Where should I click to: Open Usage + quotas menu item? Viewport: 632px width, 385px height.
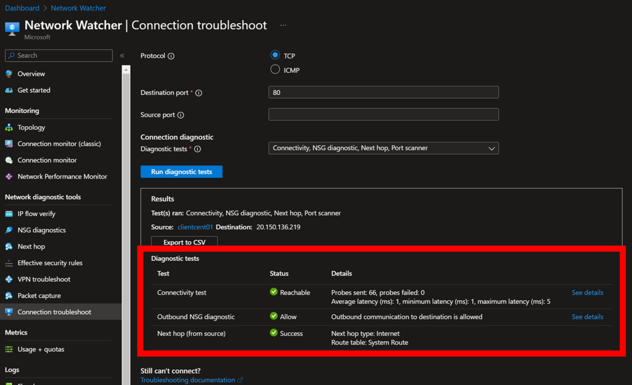point(41,349)
